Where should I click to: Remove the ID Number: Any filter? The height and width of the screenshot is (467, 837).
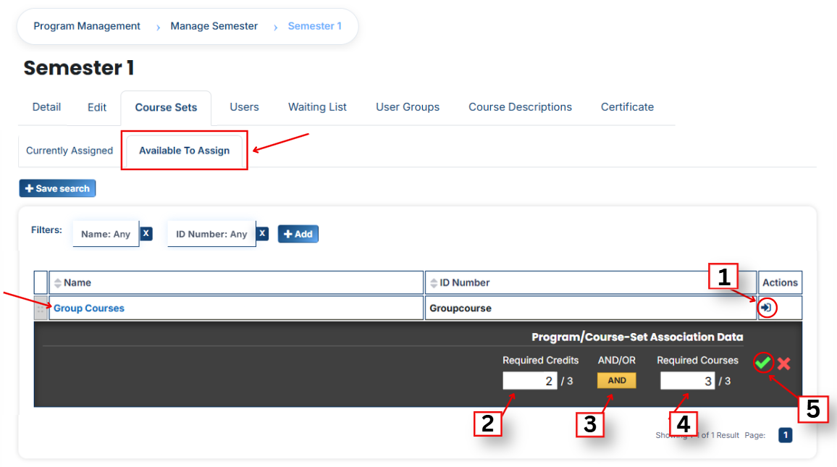point(262,233)
